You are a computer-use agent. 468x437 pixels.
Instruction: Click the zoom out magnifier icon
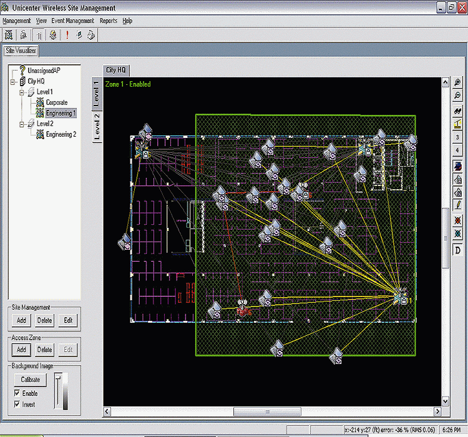pyautogui.click(x=458, y=96)
